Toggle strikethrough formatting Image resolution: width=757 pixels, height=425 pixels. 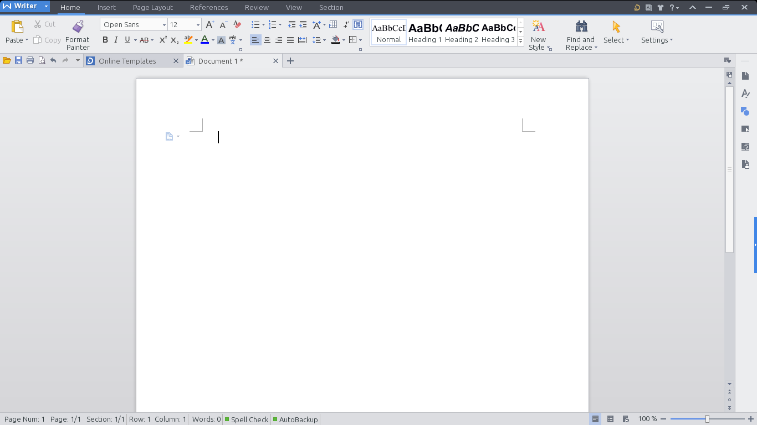tap(144, 40)
